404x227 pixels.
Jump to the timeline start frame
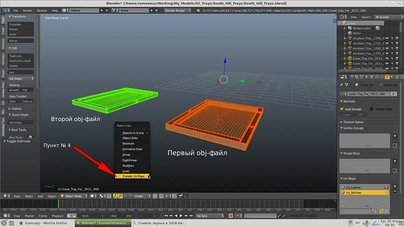click(x=166, y=216)
